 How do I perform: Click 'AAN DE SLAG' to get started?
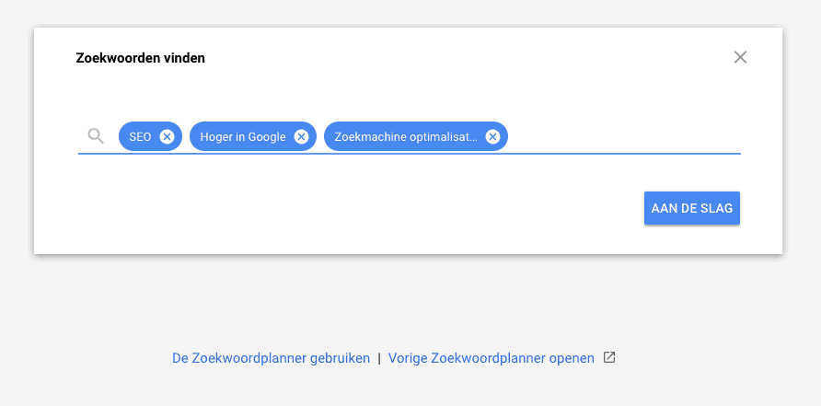tap(691, 208)
